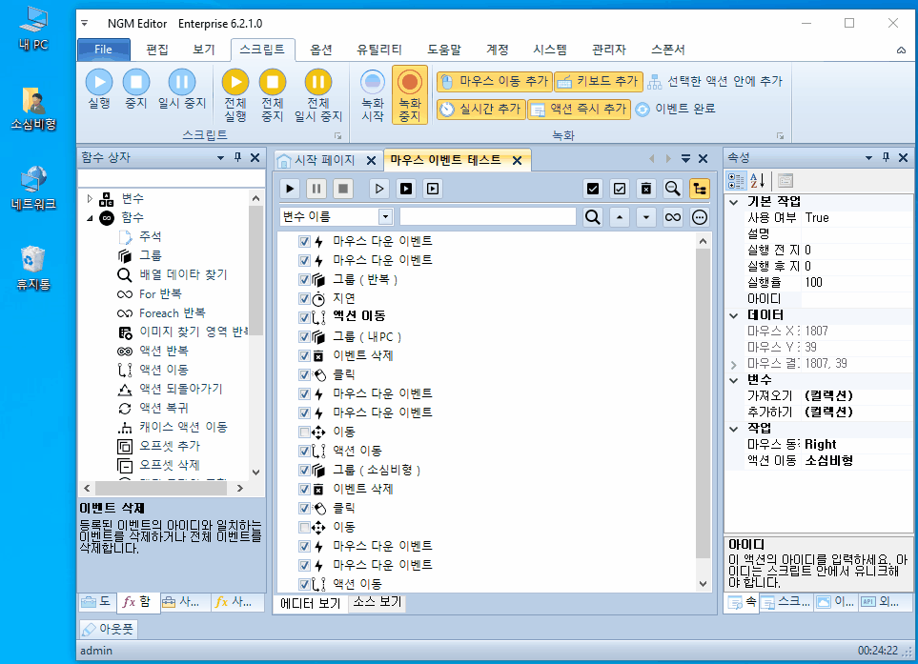Click the circled ellipsis more-options icon
This screenshot has width=918, height=664.
point(700,217)
